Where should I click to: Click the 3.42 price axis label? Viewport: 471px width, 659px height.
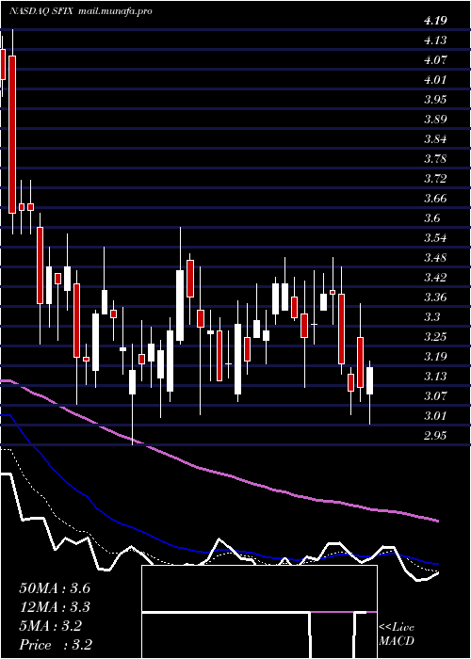tap(435, 278)
